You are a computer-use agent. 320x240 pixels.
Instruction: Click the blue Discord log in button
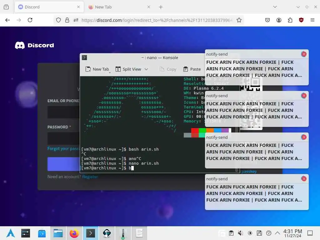(x=63, y=164)
